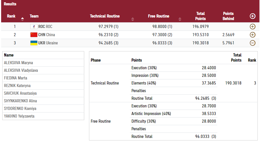Viewport: 260px width, 141px height.
Task: Click Points Behind column header
Action: tap(228, 16)
